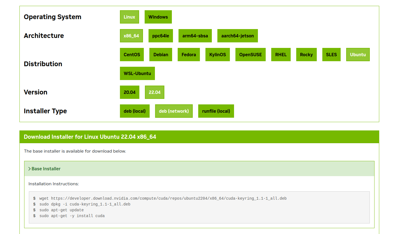The image size is (397, 234).
Task: Choose deb (network) installer type
Action: click(174, 111)
